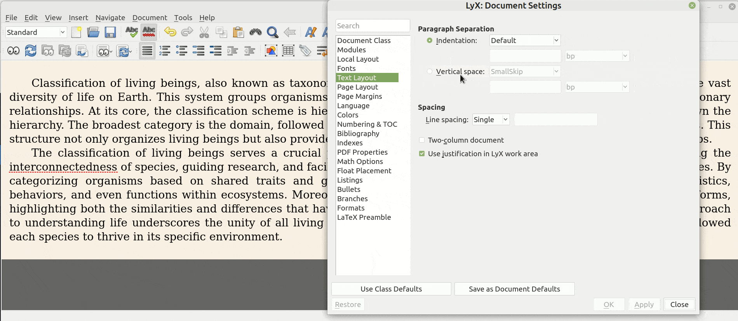This screenshot has width=738, height=321.
Task: View document with eyes icon
Action: pyautogui.click(x=14, y=51)
